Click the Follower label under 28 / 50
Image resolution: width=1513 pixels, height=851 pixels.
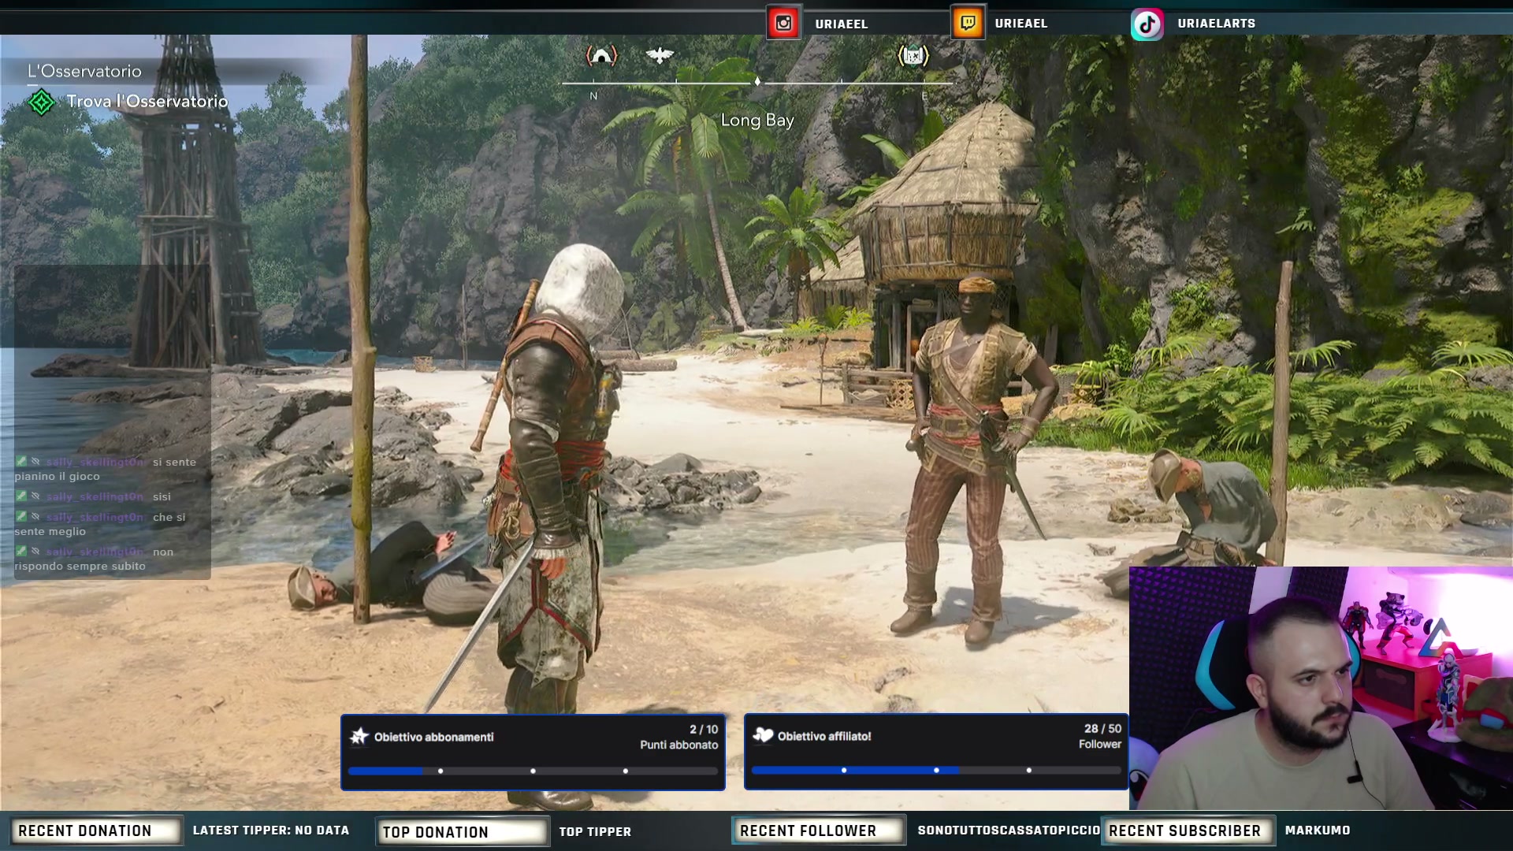[x=1100, y=744]
